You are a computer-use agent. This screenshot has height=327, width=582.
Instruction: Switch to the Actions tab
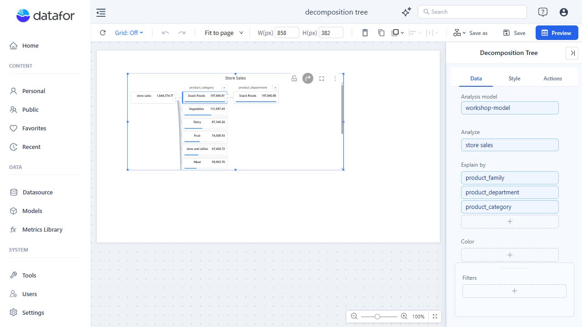553,79
